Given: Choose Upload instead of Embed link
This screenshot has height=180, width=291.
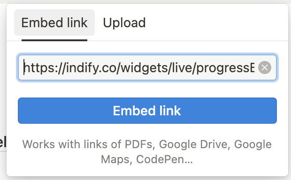Looking at the screenshot, I should pos(124,23).
